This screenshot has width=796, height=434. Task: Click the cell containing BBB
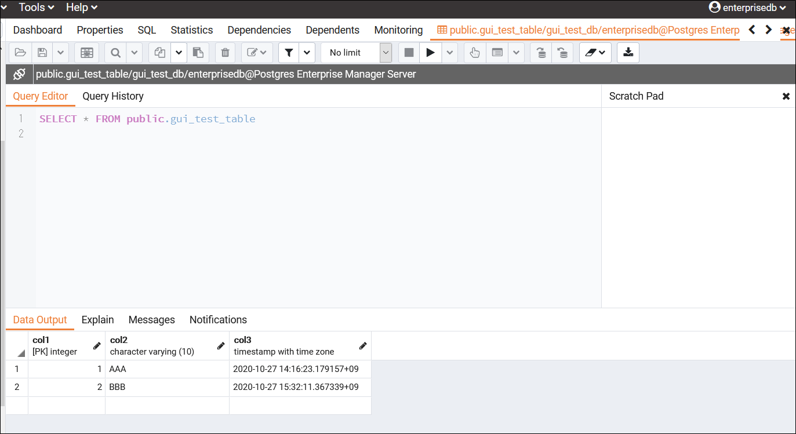[x=167, y=387]
